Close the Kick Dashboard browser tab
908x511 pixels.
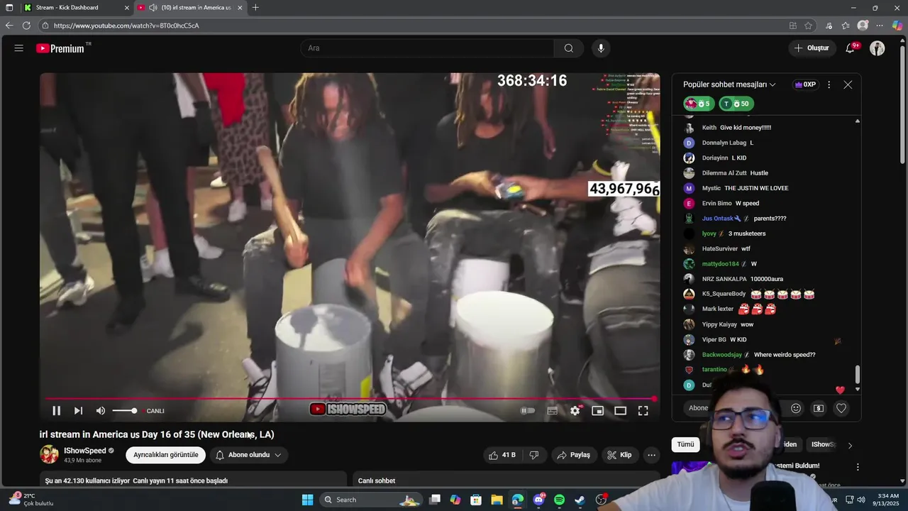pos(127,8)
